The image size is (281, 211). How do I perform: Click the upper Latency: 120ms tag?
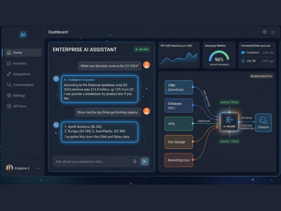click(x=229, y=102)
